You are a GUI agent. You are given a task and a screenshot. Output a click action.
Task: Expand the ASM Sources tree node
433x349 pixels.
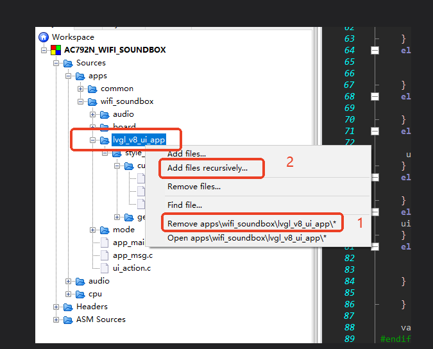point(56,320)
